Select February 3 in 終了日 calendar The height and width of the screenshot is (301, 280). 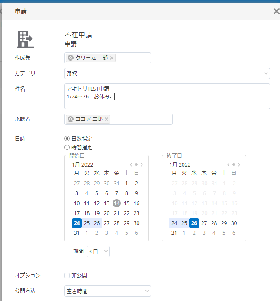point(204,233)
